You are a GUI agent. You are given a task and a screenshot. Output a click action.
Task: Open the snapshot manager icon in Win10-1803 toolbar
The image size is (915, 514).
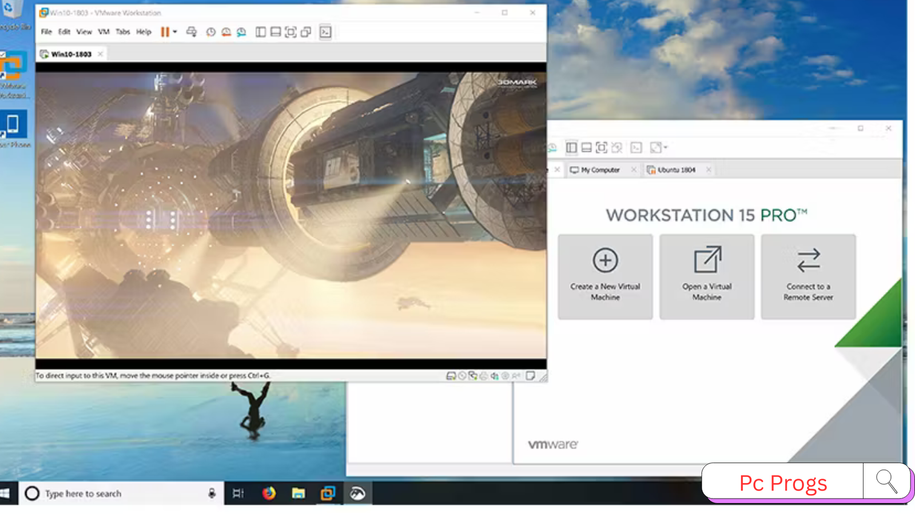[x=241, y=32]
